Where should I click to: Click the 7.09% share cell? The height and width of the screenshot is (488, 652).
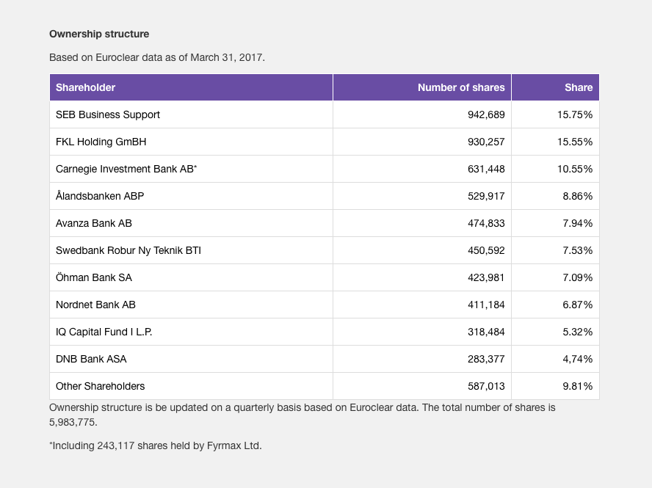pos(556,277)
